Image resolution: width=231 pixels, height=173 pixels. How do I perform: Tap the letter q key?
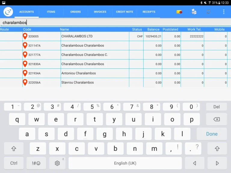(x=17, y=119)
